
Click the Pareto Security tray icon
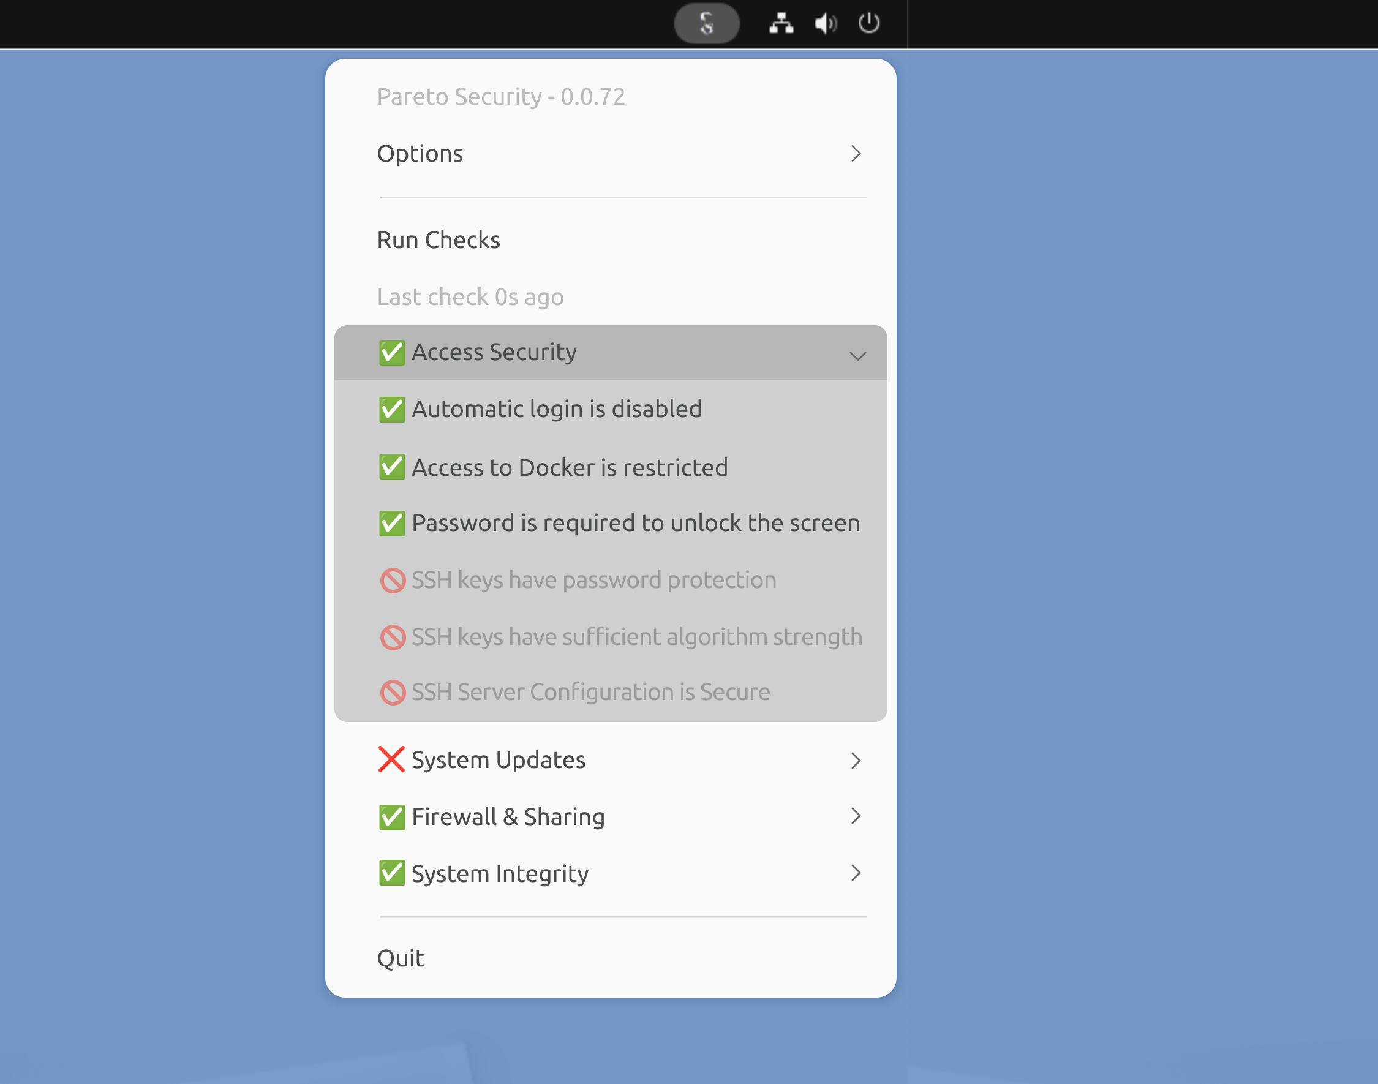(706, 23)
